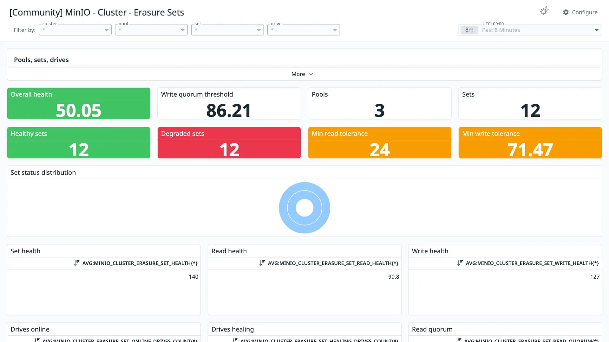The image size is (609, 342).
Task: Click the sort icon in Write health column
Action: click(x=460, y=263)
